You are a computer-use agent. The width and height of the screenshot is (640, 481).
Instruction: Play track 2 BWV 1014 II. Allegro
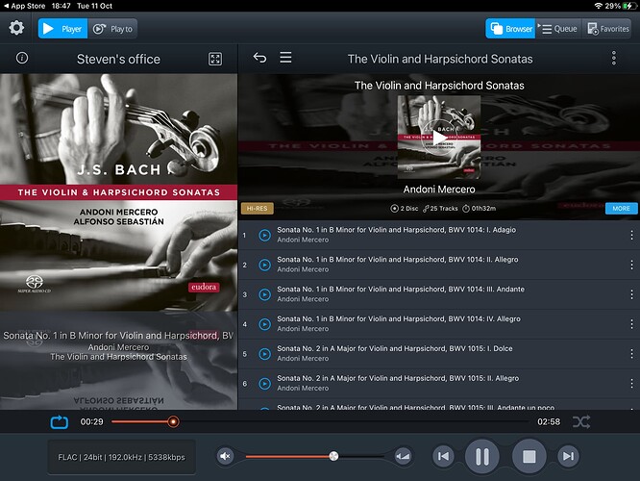[264, 265]
